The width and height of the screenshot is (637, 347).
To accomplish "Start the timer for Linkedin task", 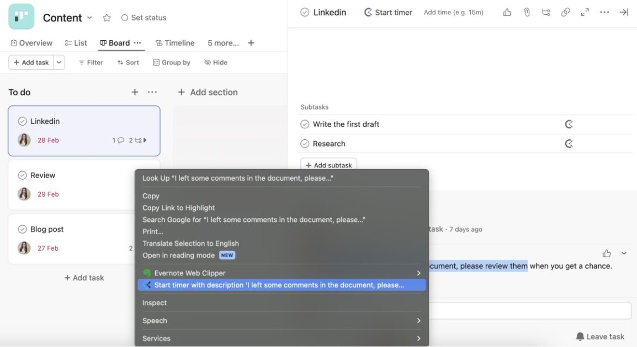I will coord(387,12).
